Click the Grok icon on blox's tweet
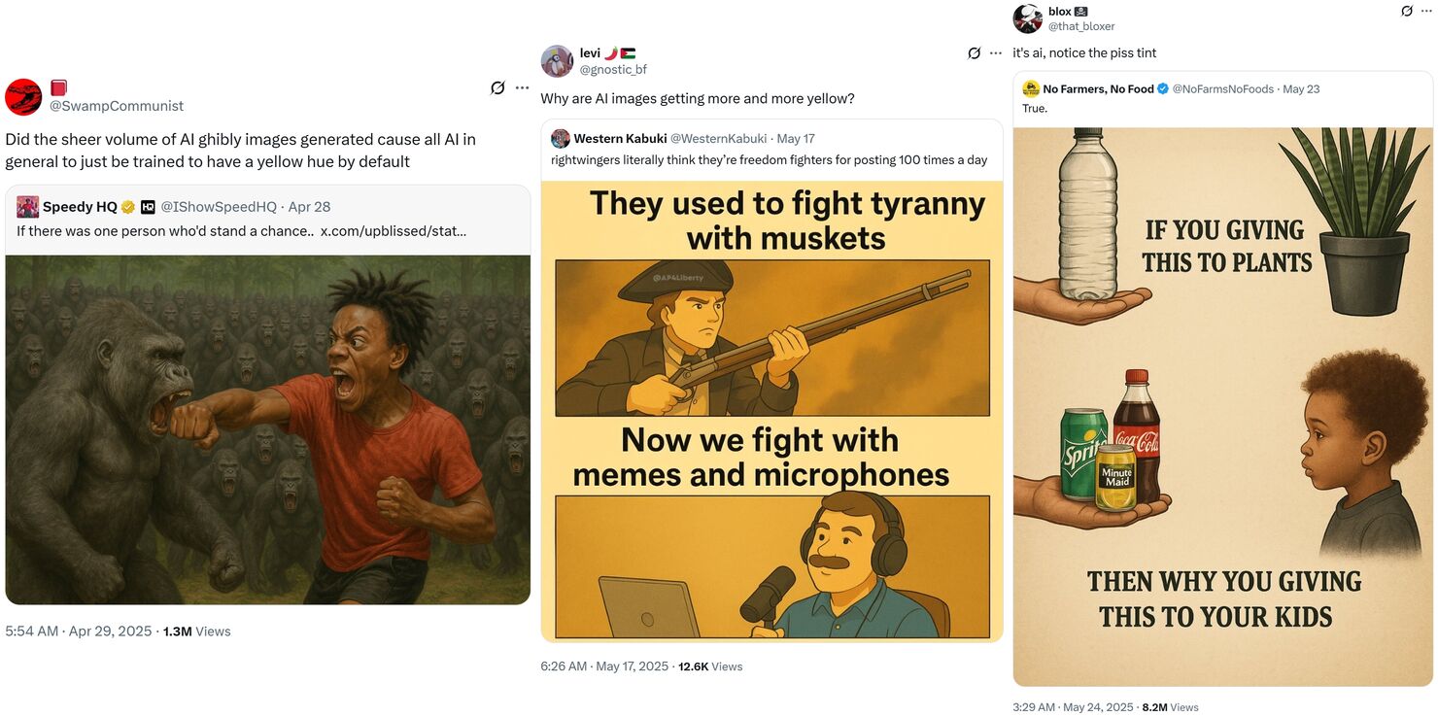This screenshot has width=1438, height=717. (1407, 11)
